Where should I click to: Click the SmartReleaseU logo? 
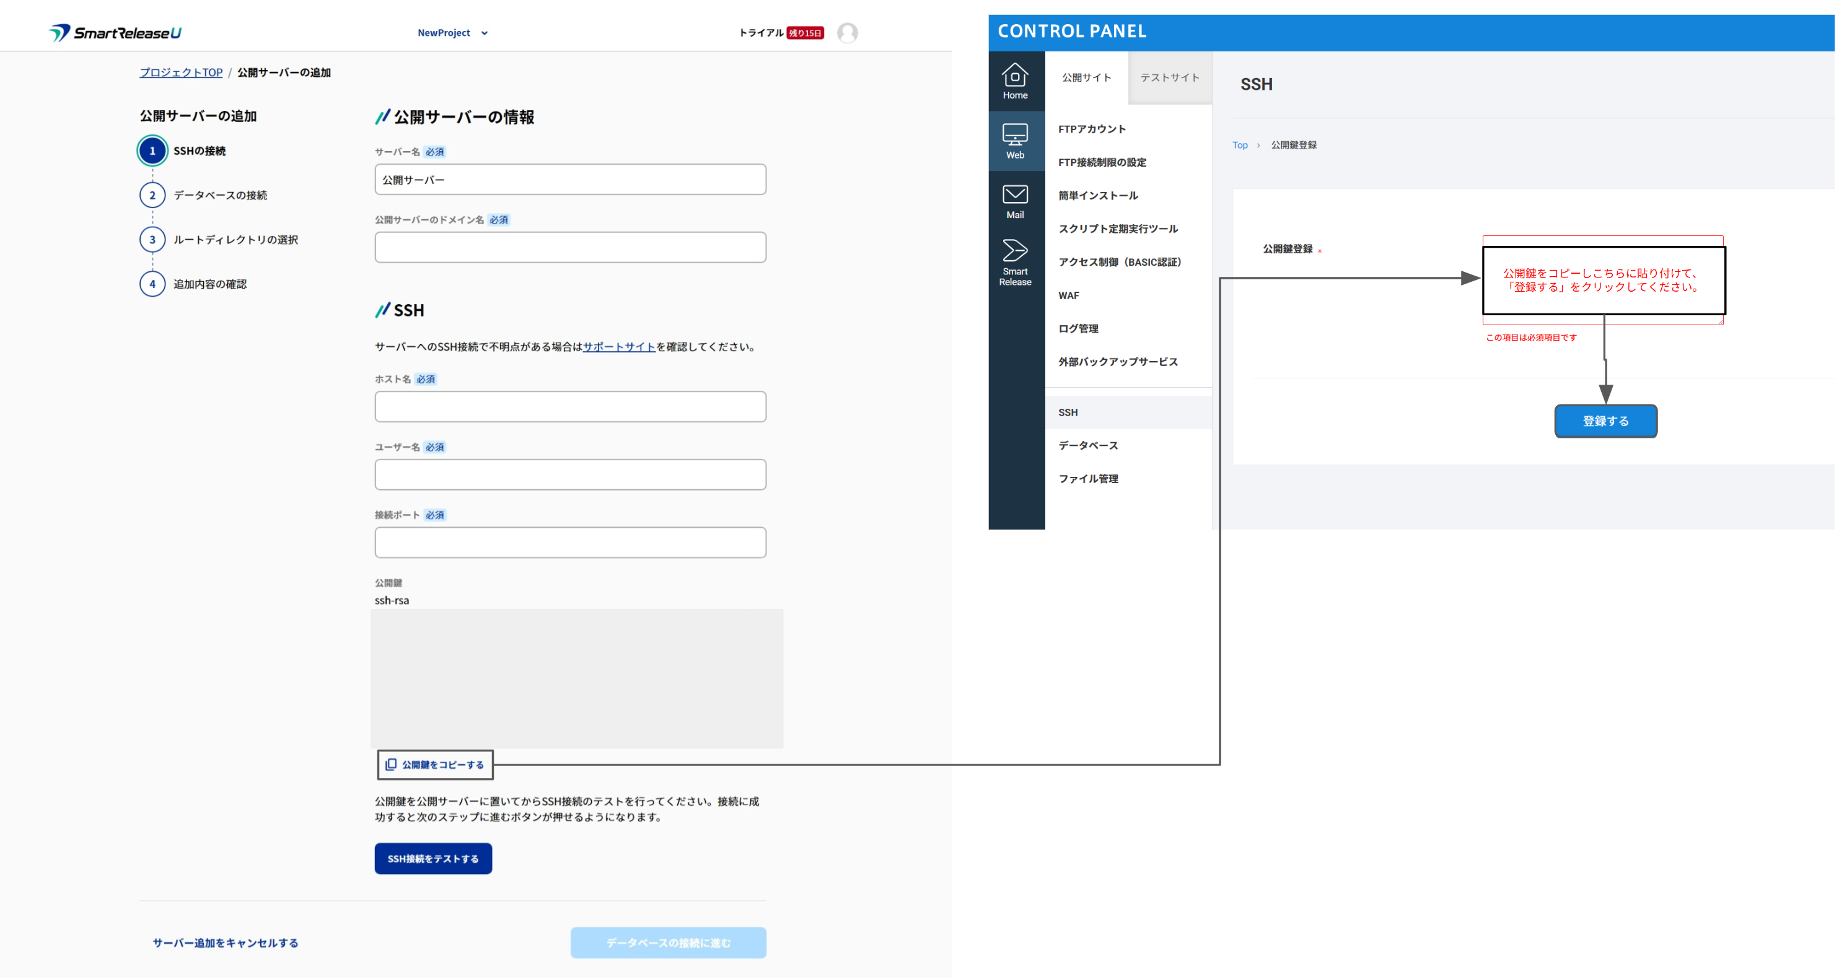[115, 33]
